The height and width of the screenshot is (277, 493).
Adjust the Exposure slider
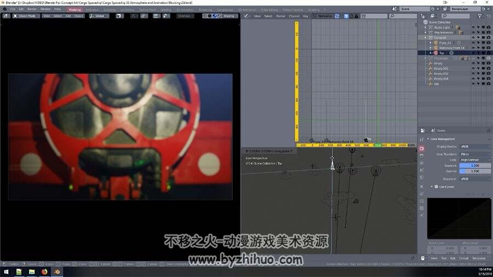pyautogui.click(x=475, y=165)
